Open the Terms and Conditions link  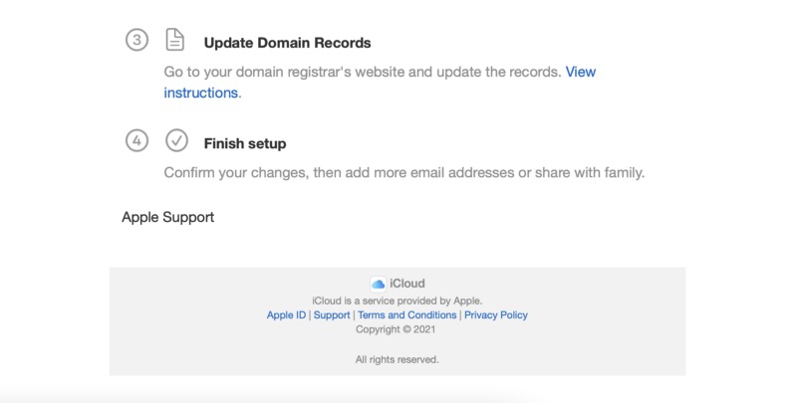(406, 315)
